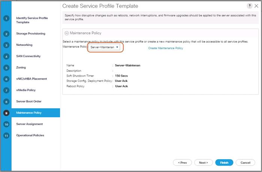
Task: Cancel the service profile template wizard
Action: click(x=245, y=163)
